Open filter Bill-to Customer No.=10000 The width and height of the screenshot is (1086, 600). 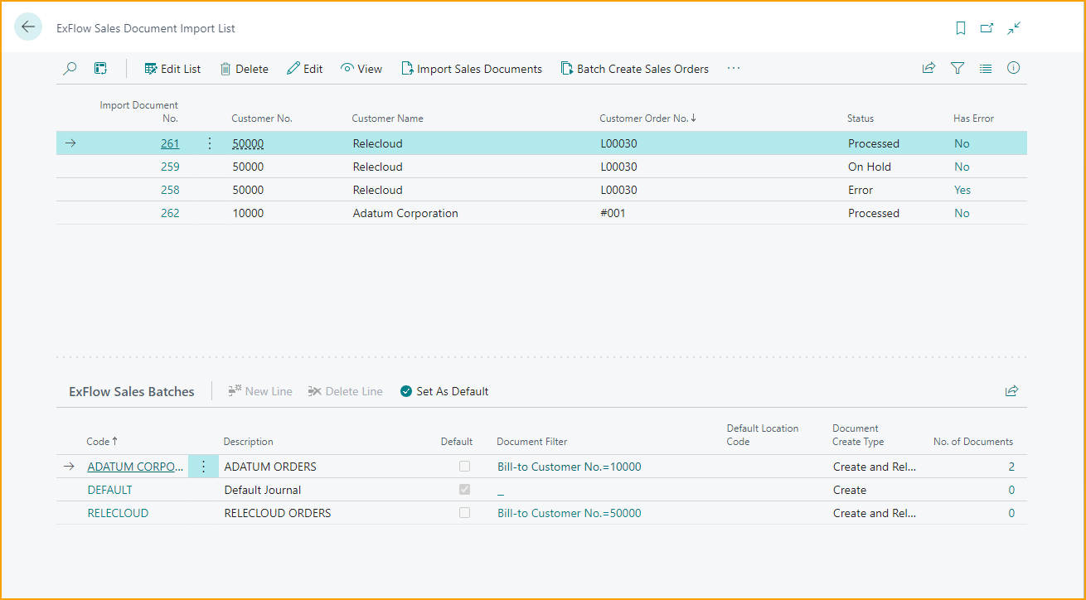pyautogui.click(x=570, y=466)
